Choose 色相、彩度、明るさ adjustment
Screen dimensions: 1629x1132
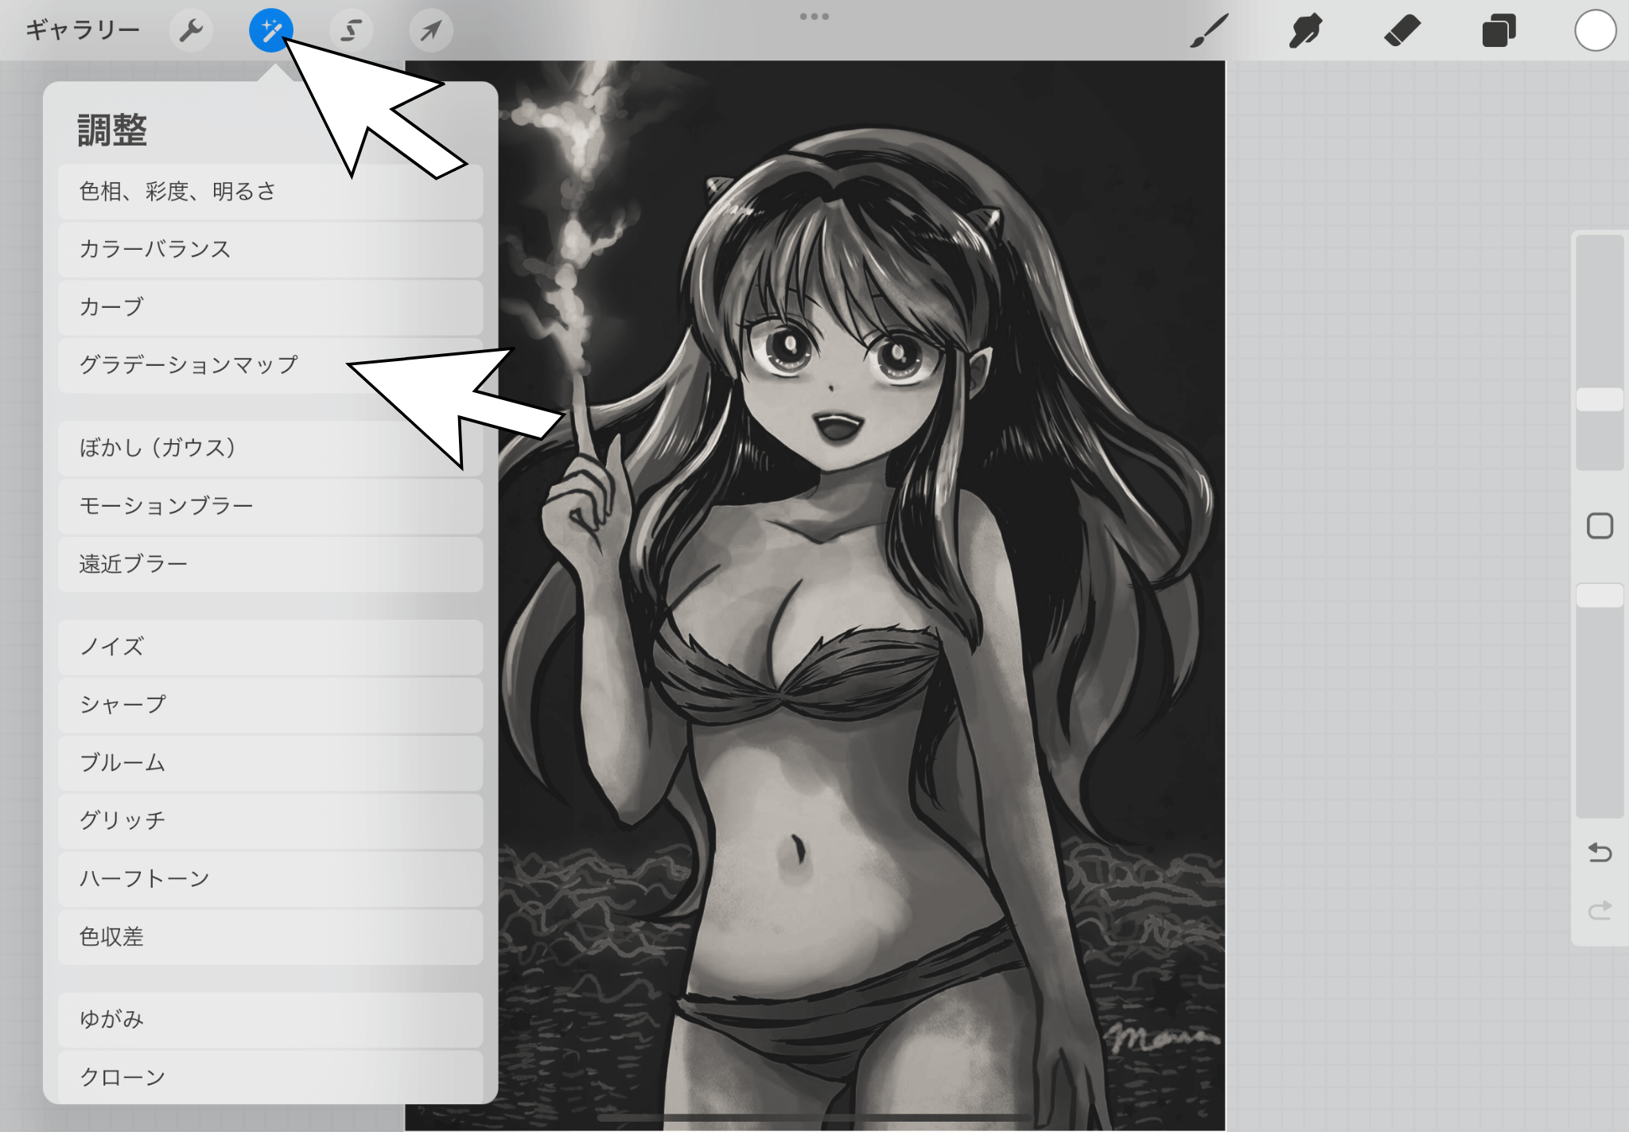(178, 192)
